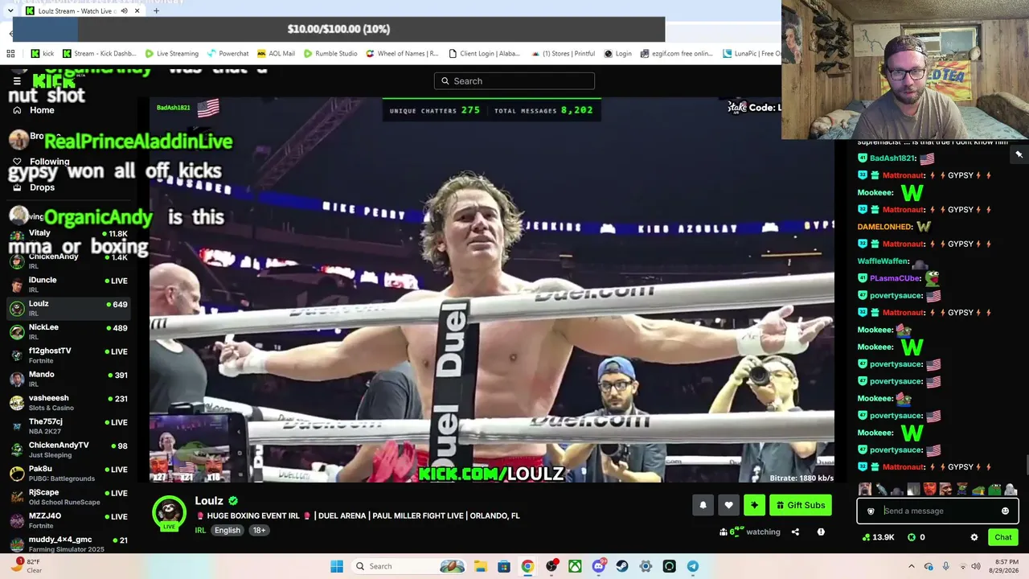Open NickLee's channel in sidebar
This screenshot has width=1029, height=579.
tap(69, 331)
